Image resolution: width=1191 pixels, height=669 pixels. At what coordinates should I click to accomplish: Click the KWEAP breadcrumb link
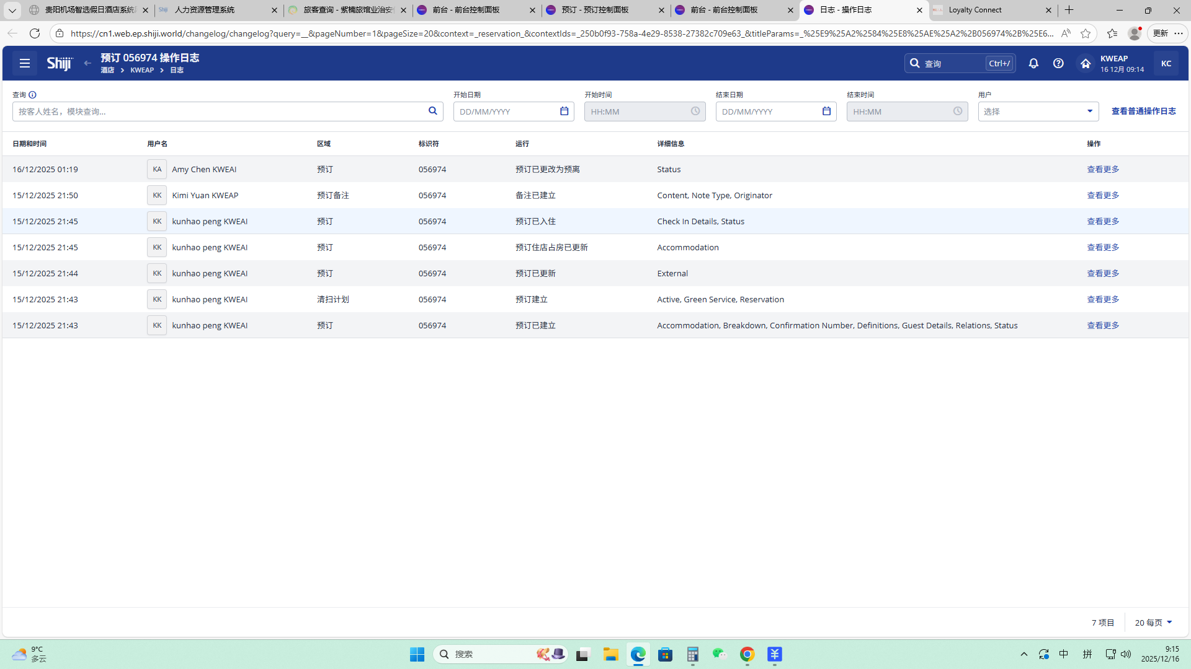coord(142,70)
